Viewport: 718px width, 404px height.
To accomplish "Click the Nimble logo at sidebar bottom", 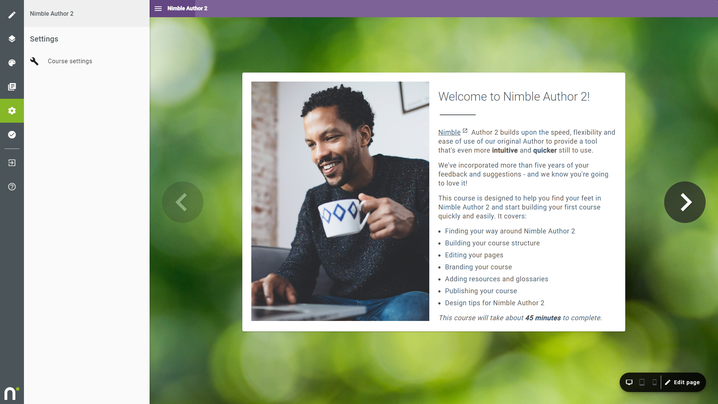I will pyautogui.click(x=12, y=394).
